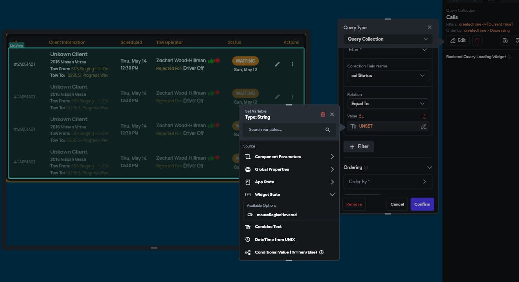519x282 pixels.
Task: Open the three-dot menu of the first call row
Action: (x=292, y=64)
